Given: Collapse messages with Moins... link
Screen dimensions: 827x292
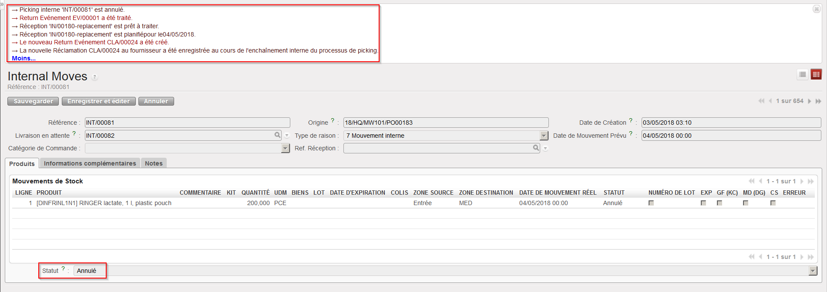Looking at the screenshot, I should [24, 58].
